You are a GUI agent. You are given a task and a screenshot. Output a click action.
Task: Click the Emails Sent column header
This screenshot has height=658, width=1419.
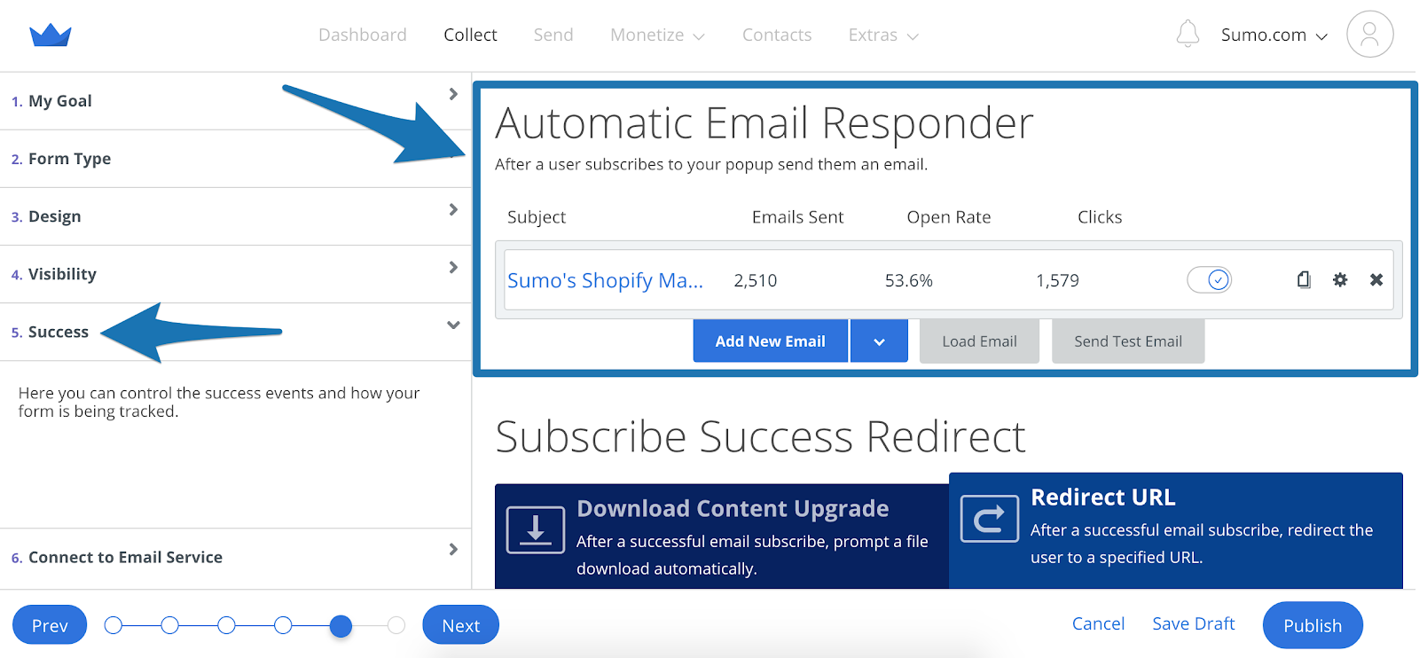[x=797, y=217]
